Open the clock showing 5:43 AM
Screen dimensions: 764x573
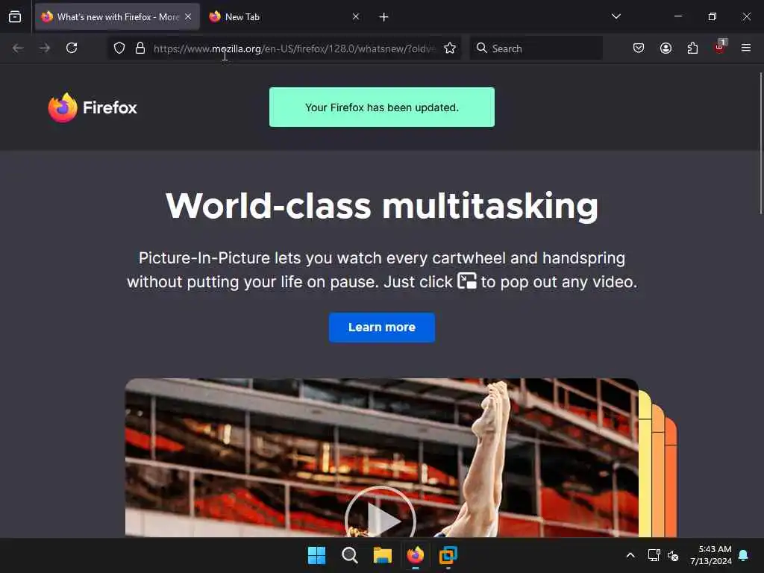pyautogui.click(x=711, y=555)
